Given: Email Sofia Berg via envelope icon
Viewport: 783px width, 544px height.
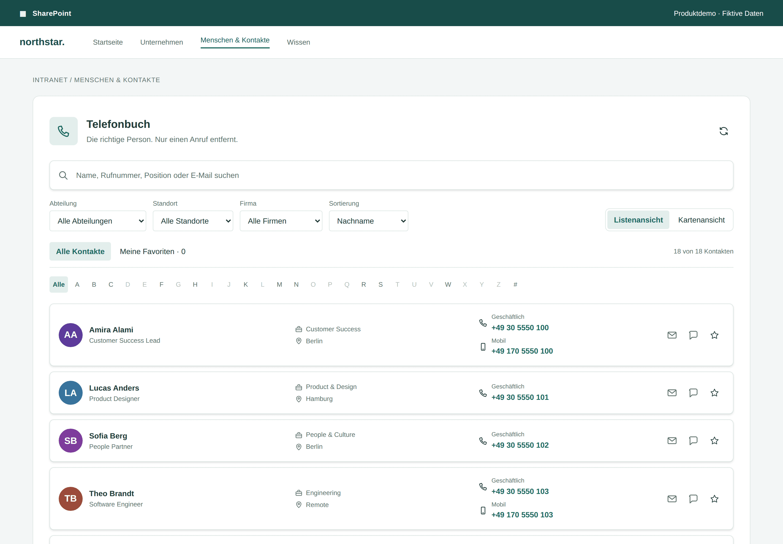Looking at the screenshot, I should click(x=672, y=440).
